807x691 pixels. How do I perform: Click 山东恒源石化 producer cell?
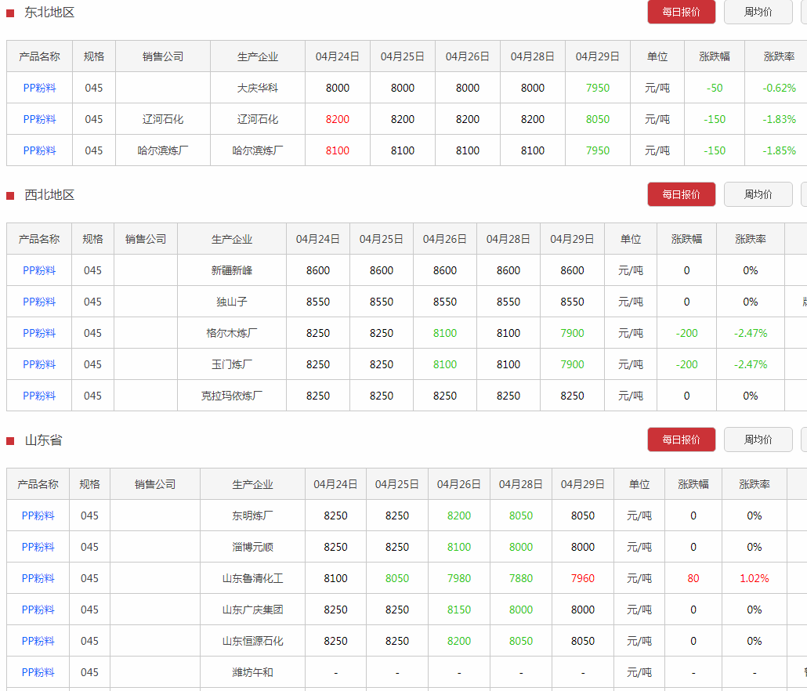pyautogui.click(x=252, y=642)
